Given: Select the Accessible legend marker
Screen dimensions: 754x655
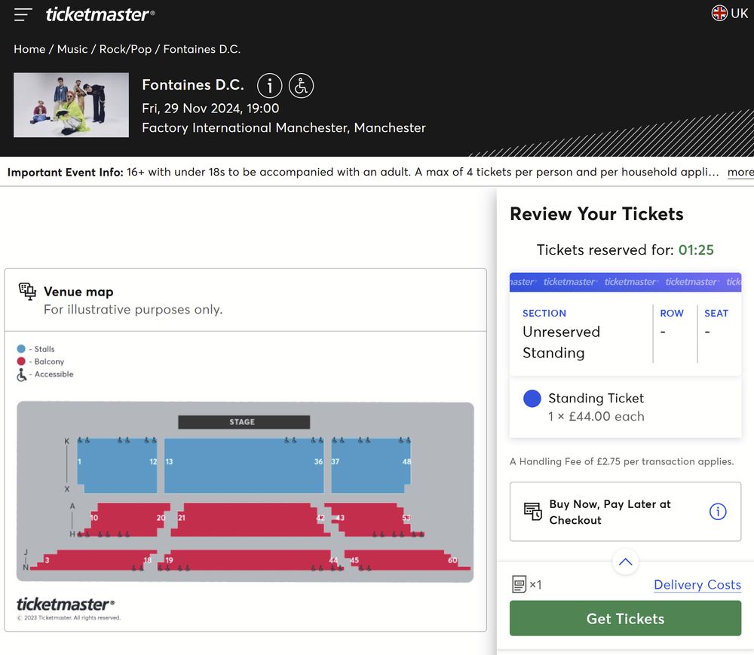Looking at the screenshot, I should pos(23,373).
